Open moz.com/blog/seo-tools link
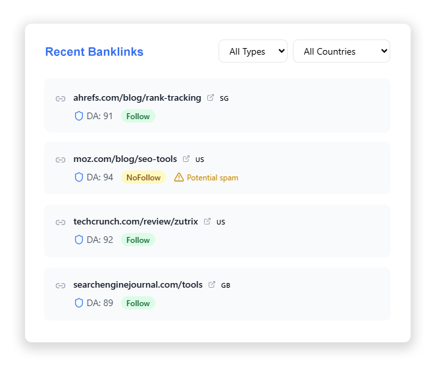The height and width of the screenshot is (366, 435). click(125, 159)
